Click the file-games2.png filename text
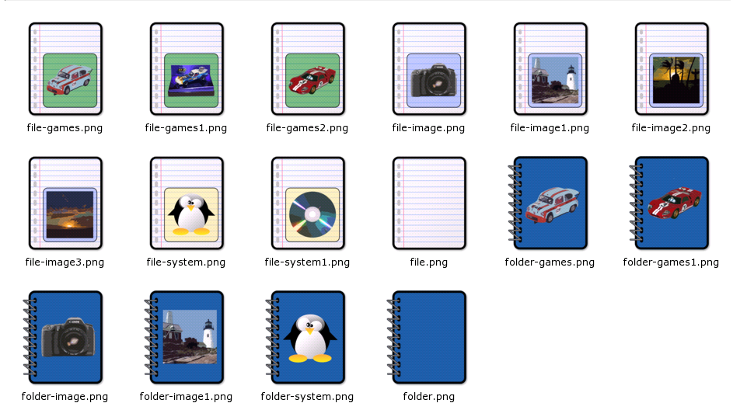Image resolution: width=740 pixels, height=410 pixels. click(x=307, y=128)
